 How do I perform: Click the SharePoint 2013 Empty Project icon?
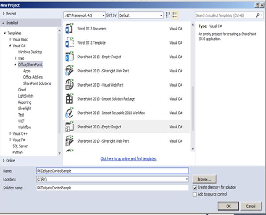click(x=70, y=57)
